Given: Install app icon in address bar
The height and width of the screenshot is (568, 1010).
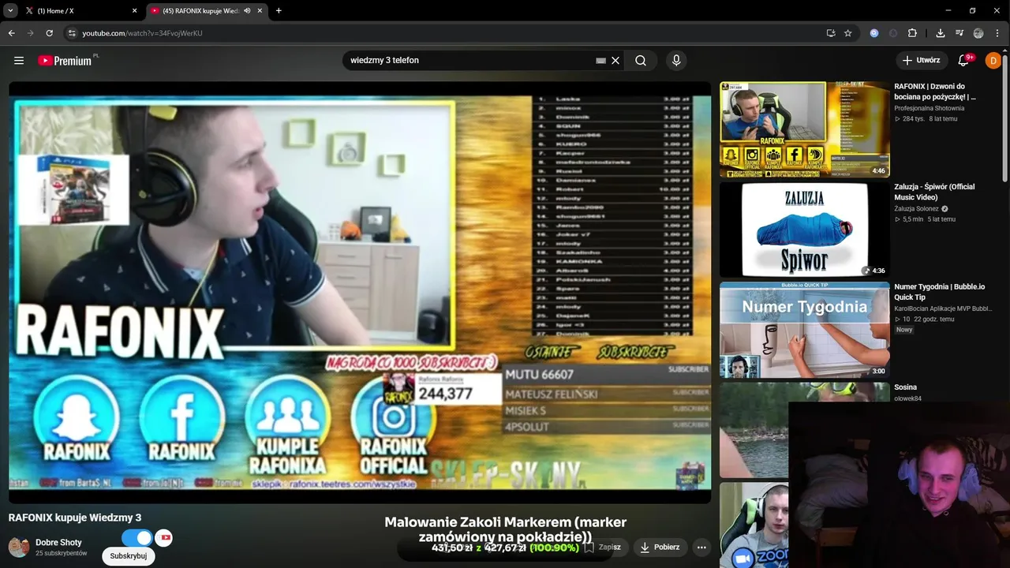Looking at the screenshot, I should (x=831, y=33).
